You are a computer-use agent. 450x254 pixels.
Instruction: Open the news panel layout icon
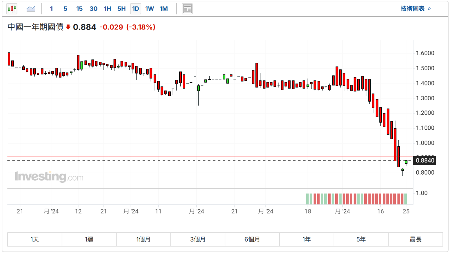[x=187, y=9]
